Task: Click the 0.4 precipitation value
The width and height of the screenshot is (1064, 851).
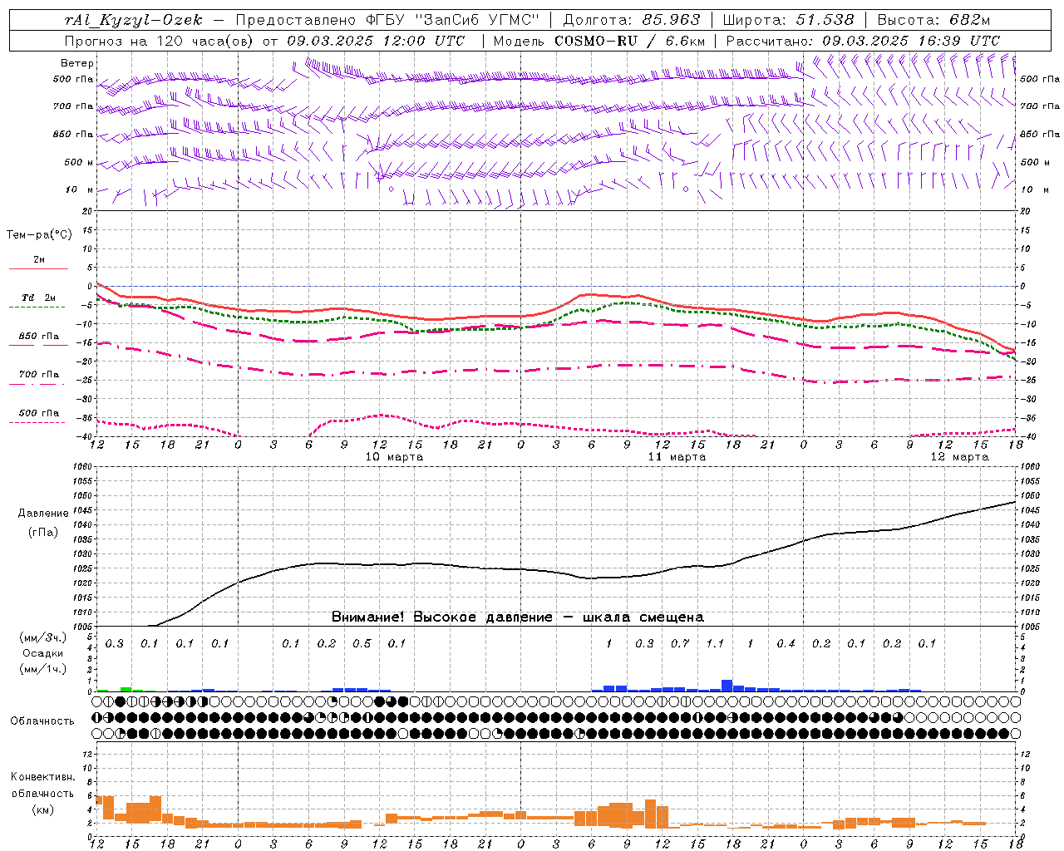Action: pos(786,644)
